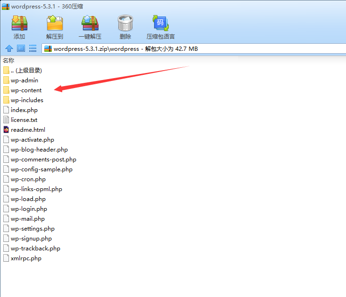Image resolution: width=346 pixels, height=297 pixels.
Task: Select the wp-includes folder
Action: click(x=27, y=100)
